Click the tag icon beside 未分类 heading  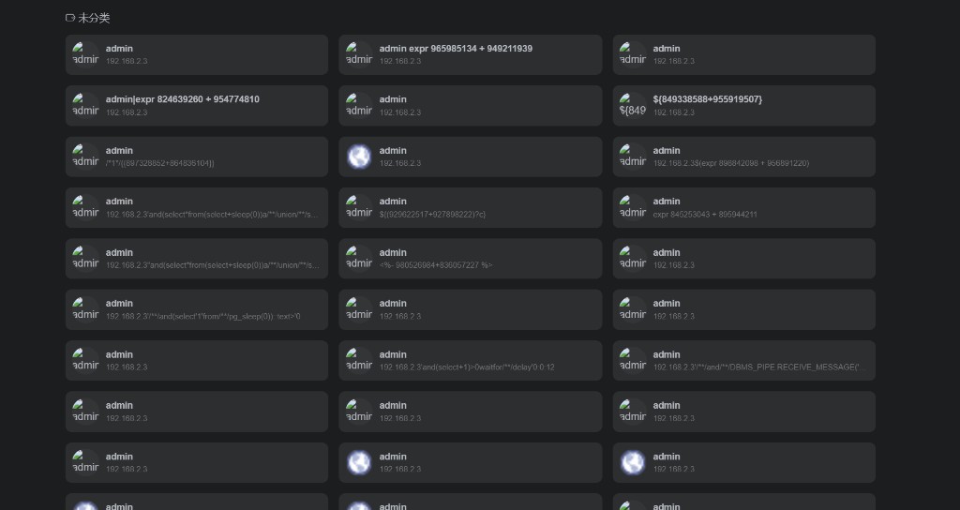pyautogui.click(x=70, y=18)
